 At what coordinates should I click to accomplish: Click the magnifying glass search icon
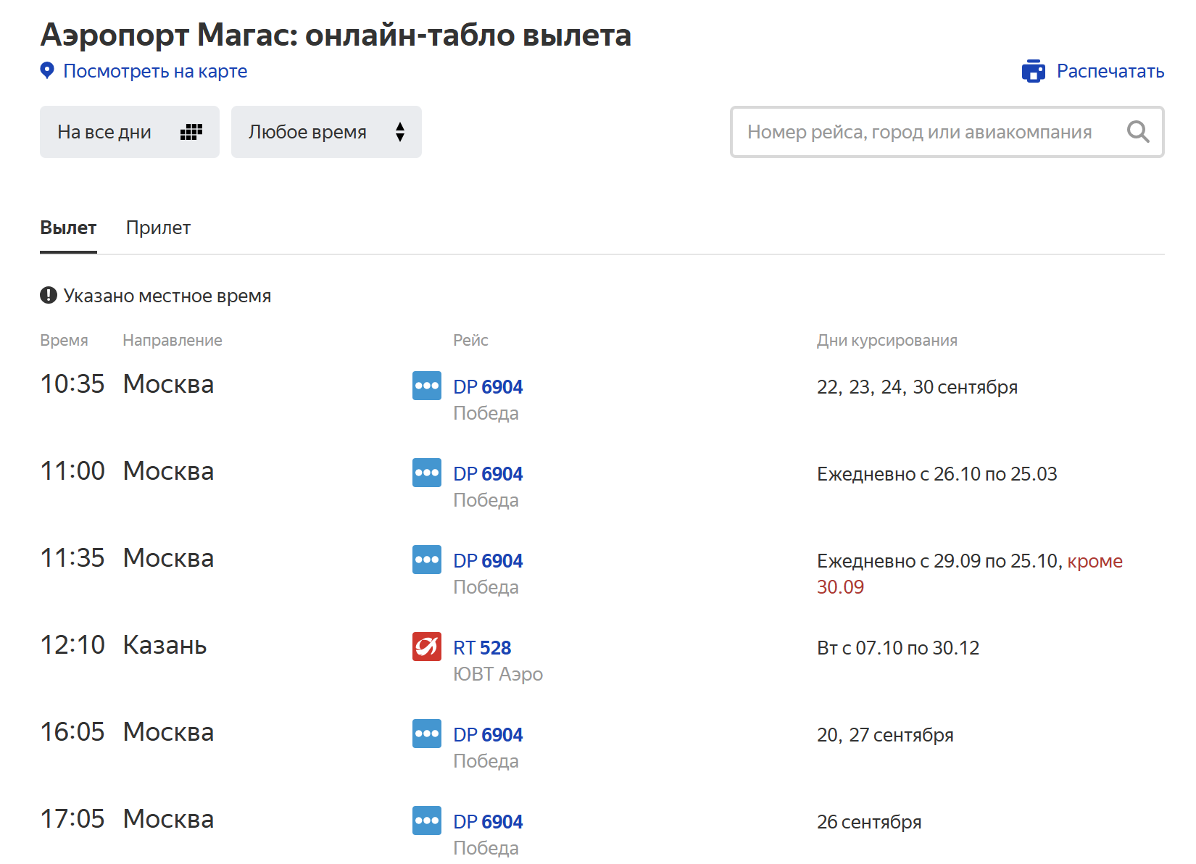(x=1137, y=132)
